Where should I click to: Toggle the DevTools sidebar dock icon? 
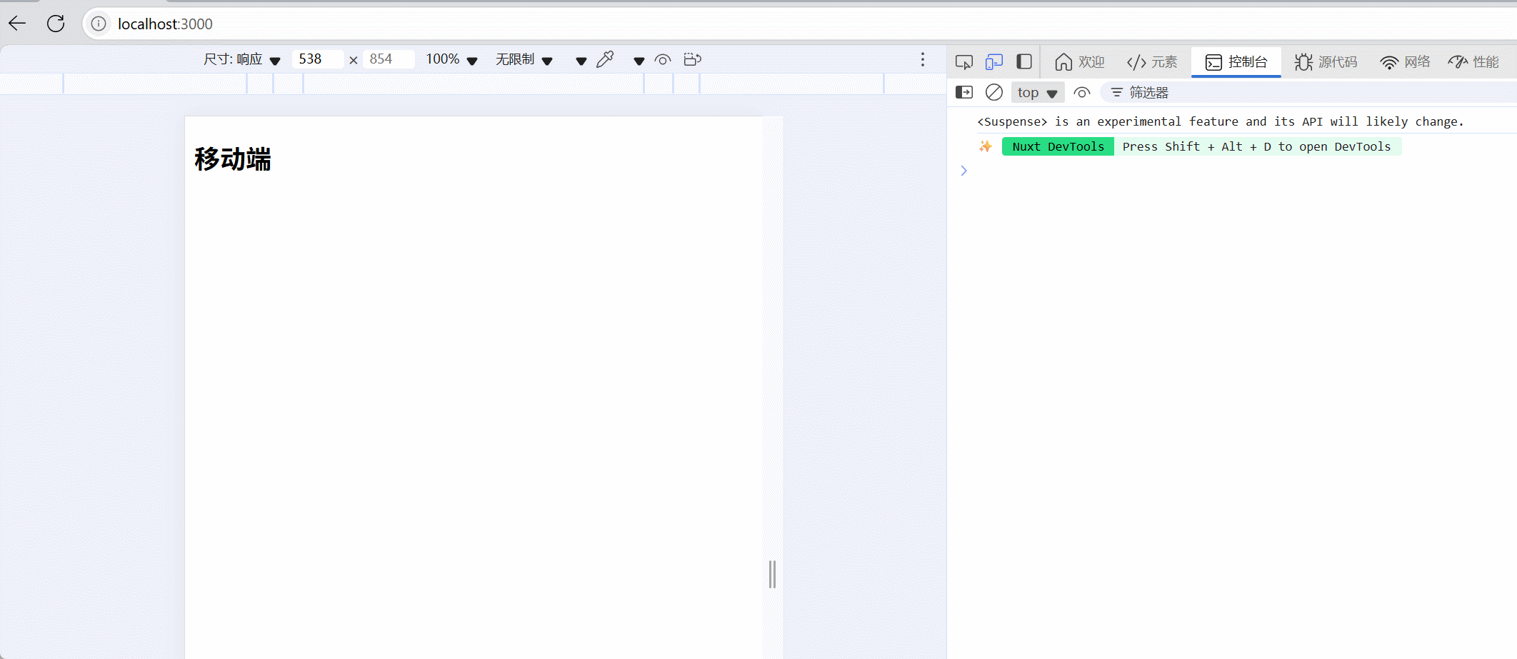click(x=1024, y=62)
